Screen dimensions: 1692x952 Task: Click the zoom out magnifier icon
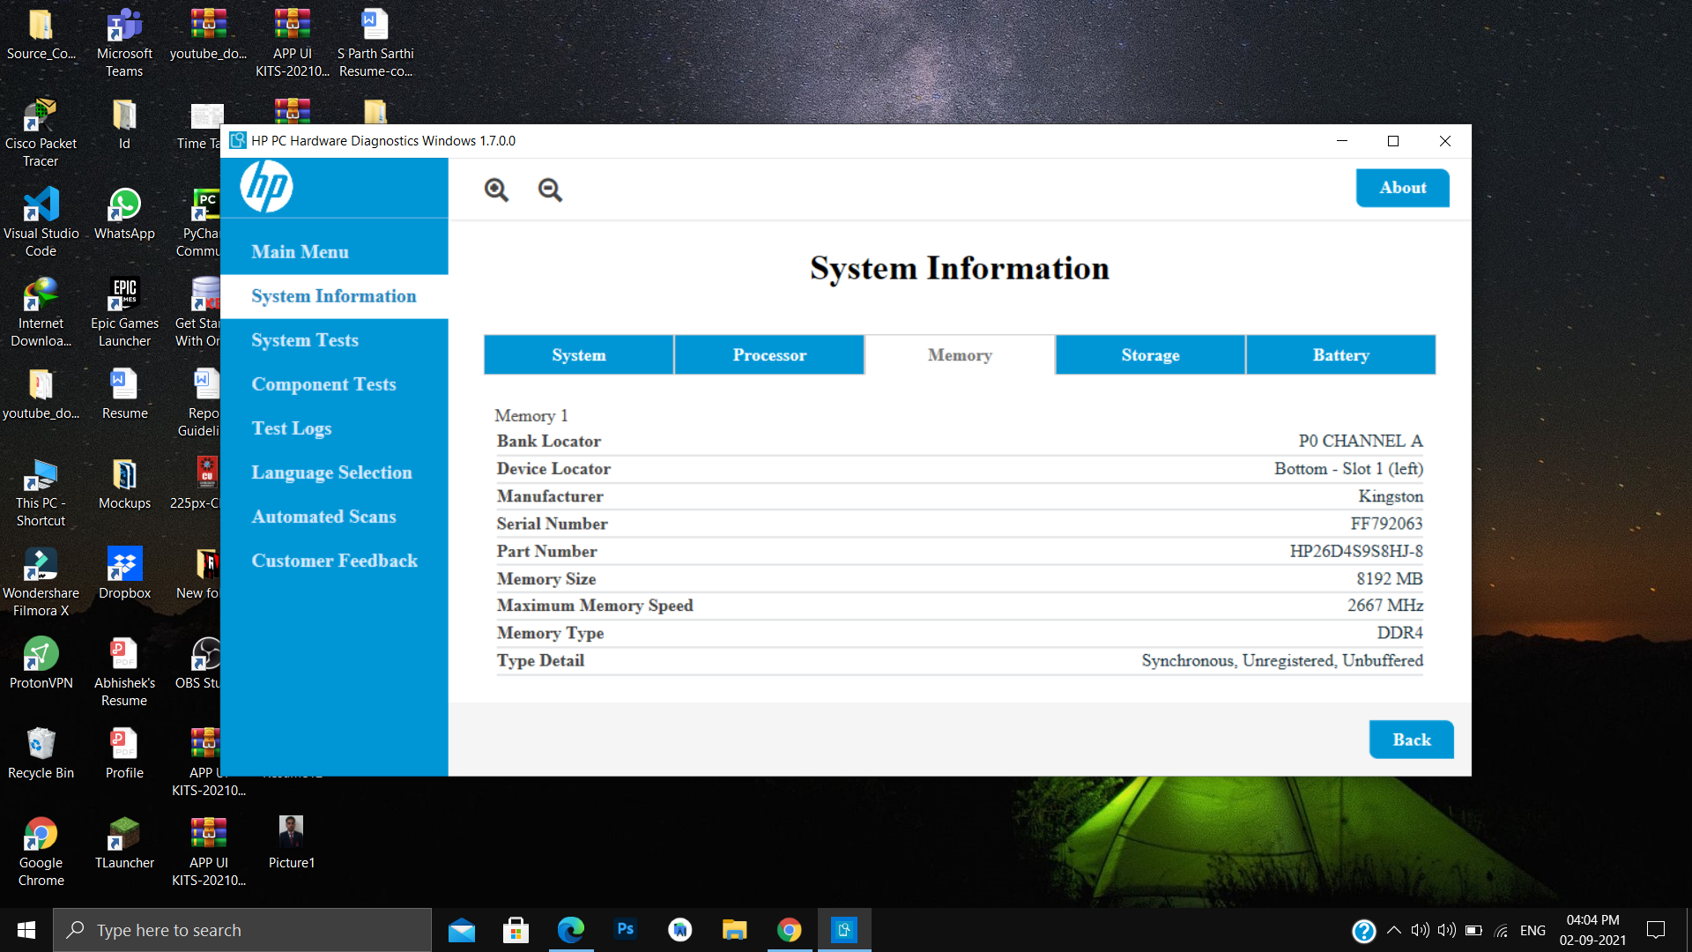549,190
